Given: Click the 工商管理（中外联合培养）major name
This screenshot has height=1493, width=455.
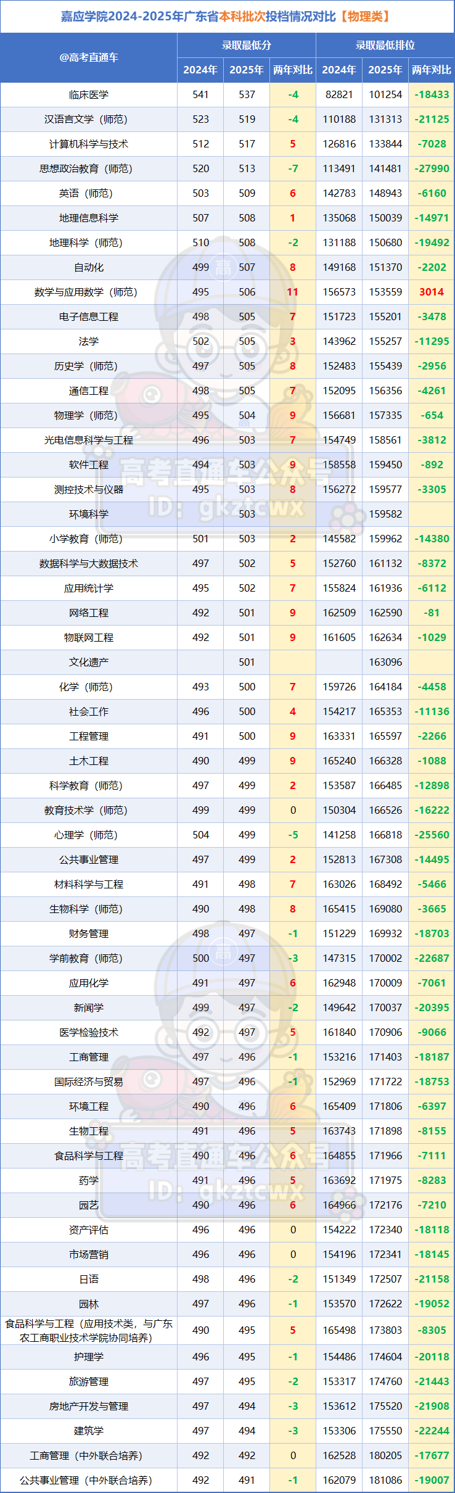Looking at the screenshot, I should click(89, 1455).
